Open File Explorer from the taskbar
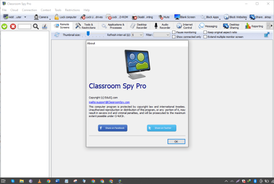Screen dimensions: 274x184 coord(21,181)
